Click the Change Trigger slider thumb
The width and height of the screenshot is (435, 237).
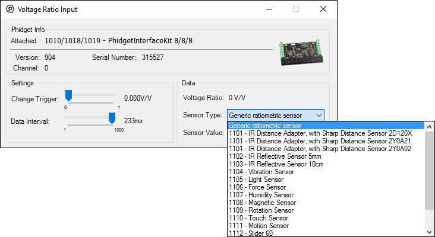68,95
